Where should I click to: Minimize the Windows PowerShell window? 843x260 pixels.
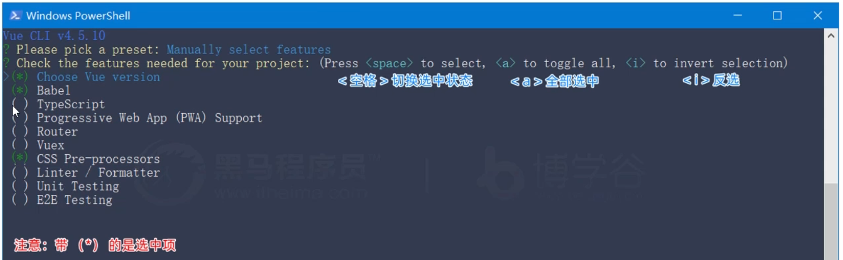pyautogui.click(x=738, y=15)
